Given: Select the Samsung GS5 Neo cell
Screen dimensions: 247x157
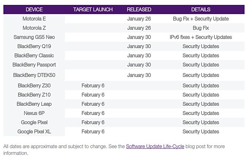Looking at the screenshot, I should (34, 37).
